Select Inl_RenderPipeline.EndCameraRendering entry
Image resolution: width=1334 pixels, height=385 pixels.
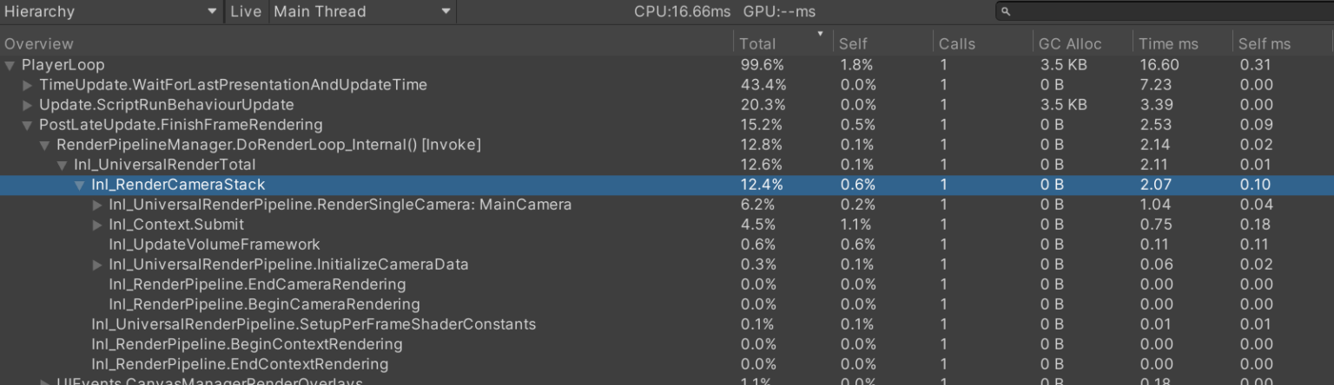pos(256,284)
